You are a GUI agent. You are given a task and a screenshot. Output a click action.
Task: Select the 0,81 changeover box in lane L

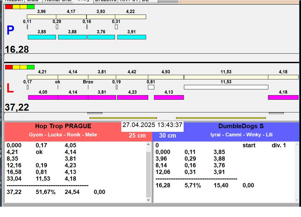[151, 87]
